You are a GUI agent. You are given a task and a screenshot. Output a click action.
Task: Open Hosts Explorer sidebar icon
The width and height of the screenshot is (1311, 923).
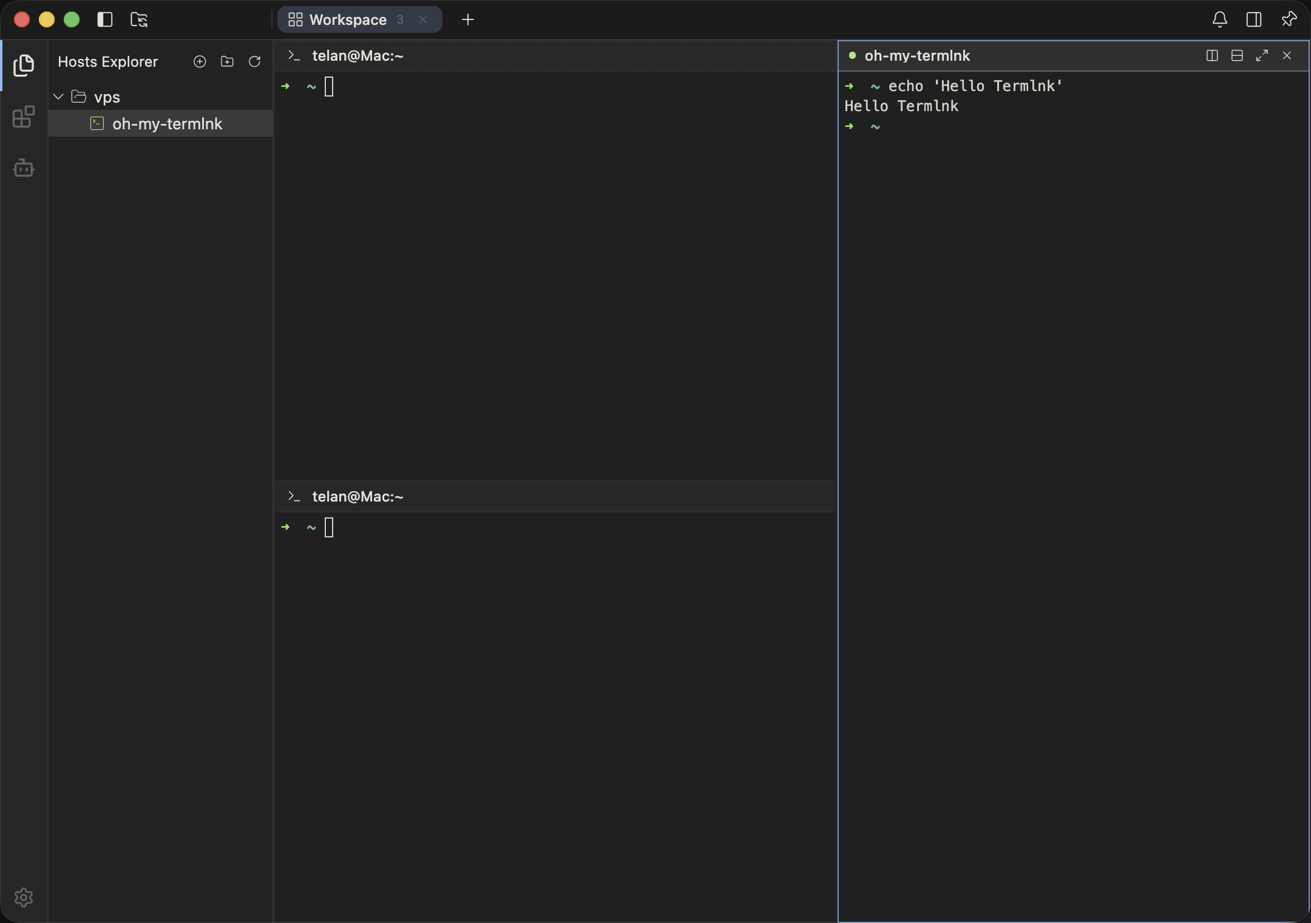tap(24, 65)
